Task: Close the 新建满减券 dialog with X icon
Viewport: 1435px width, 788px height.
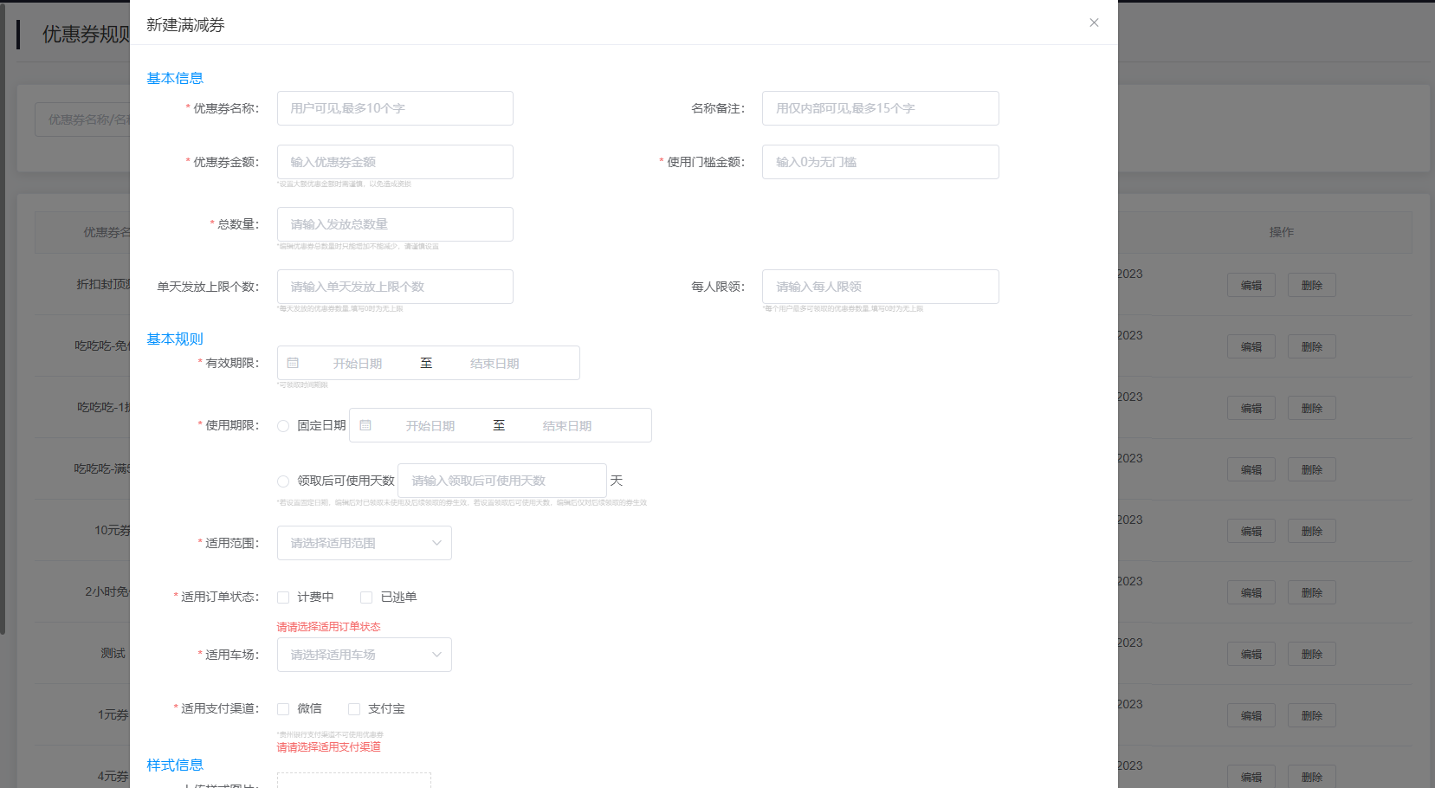Action: pyautogui.click(x=1094, y=23)
